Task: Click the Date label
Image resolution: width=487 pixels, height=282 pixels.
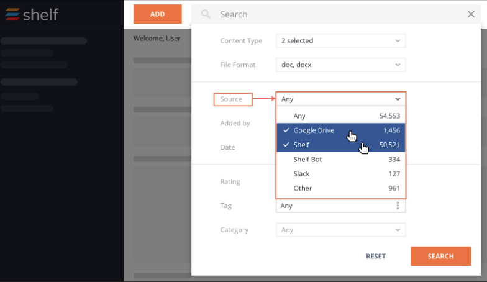Action: [x=227, y=147]
